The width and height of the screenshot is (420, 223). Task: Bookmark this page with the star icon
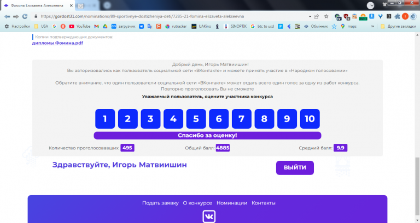[326, 16]
